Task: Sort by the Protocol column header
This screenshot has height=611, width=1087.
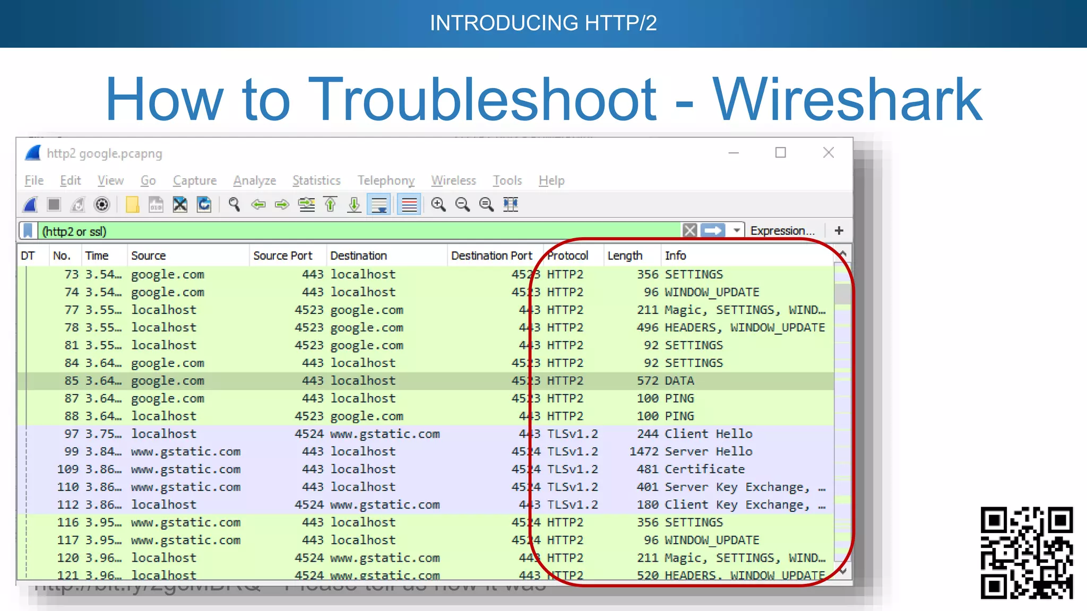Action: pos(574,256)
